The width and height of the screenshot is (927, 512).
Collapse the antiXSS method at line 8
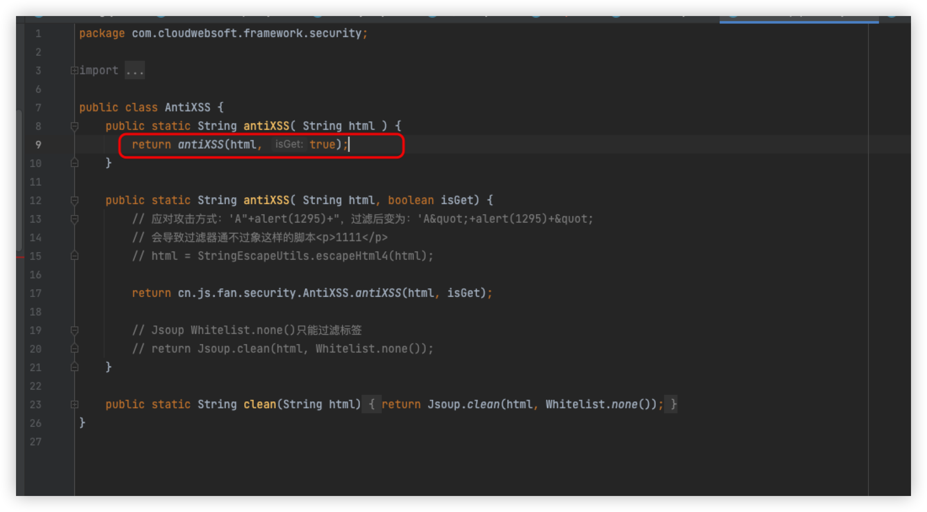click(75, 126)
